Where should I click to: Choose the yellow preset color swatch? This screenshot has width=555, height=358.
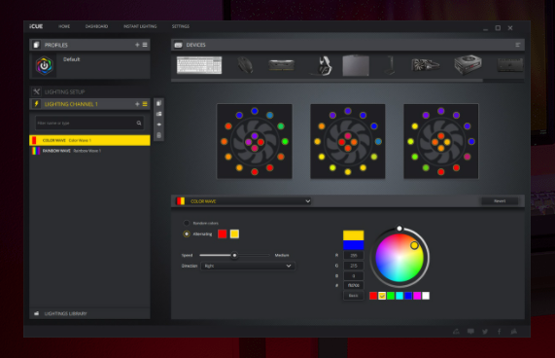tap(382, 296)
